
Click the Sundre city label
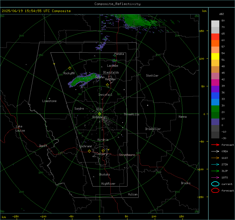click(x=79, y=108)
